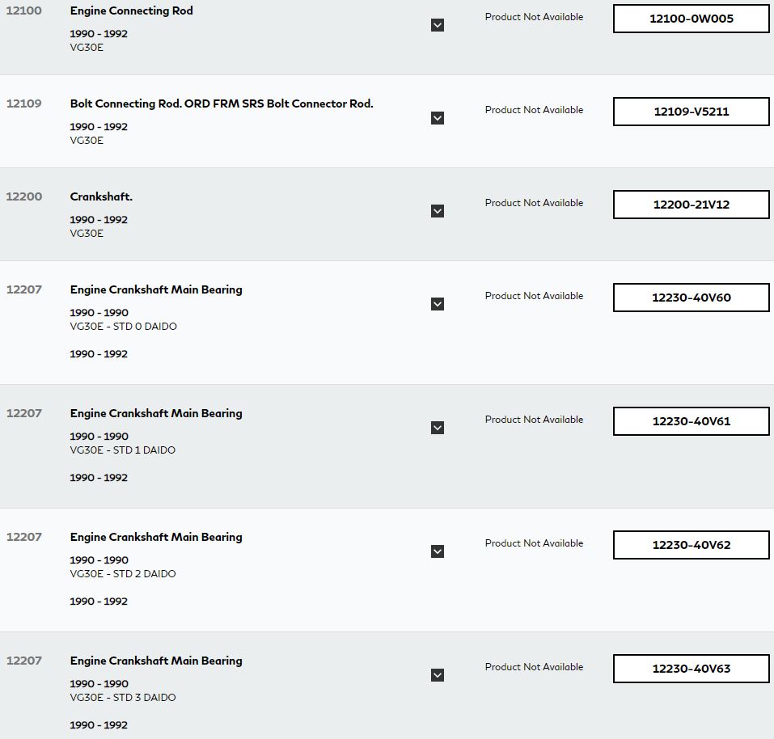Expand details for Engine Connecting Rod row
Image resolution: width=774 pixels, height=739 pixels.
[x=438, y=25]
